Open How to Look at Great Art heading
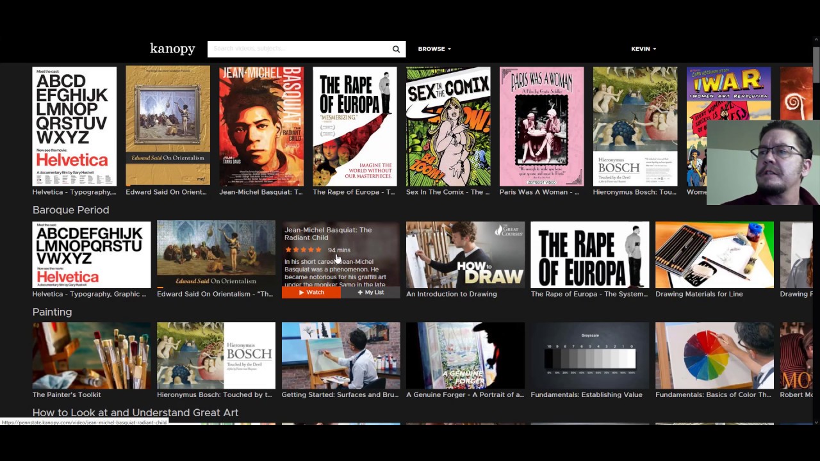The image size is (820, 461). tap(135, 413)
